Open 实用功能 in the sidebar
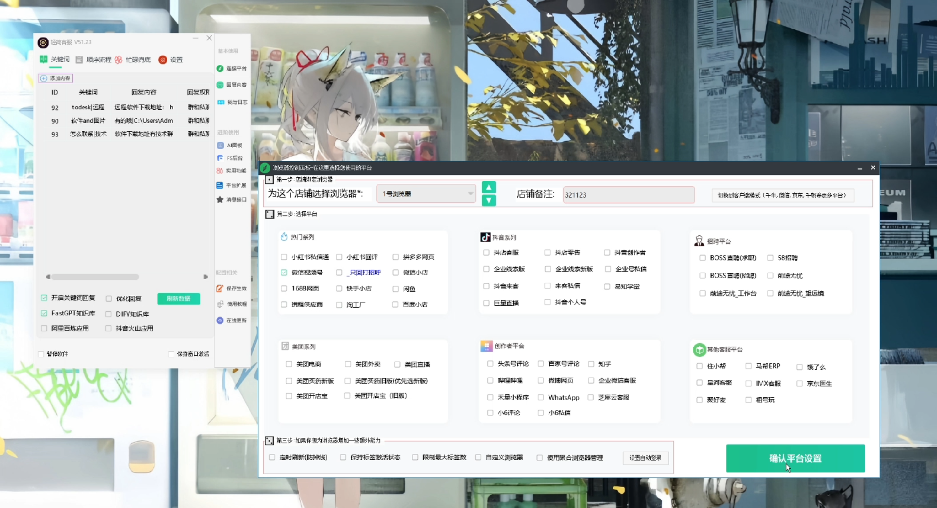 [231, 171]
